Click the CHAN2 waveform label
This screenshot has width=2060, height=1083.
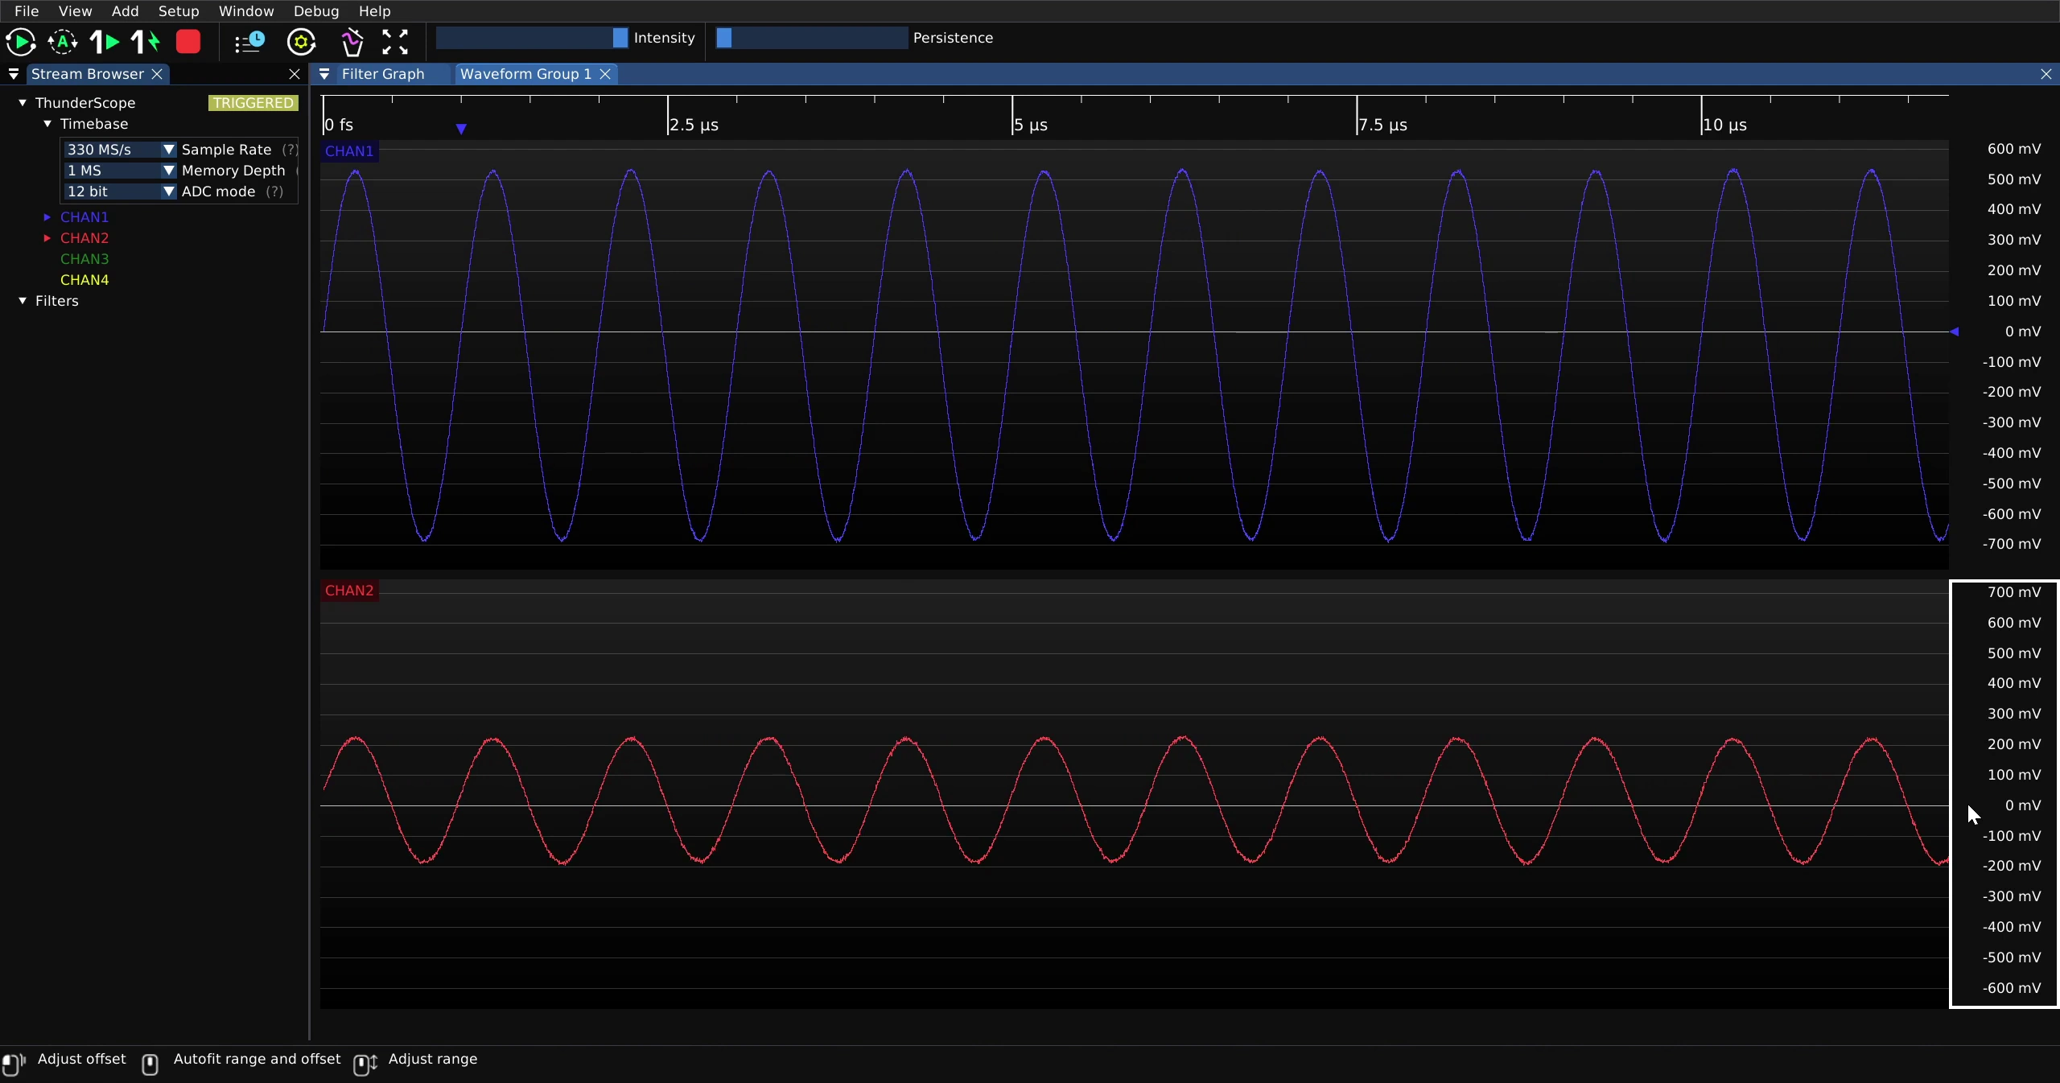[349, 591]
